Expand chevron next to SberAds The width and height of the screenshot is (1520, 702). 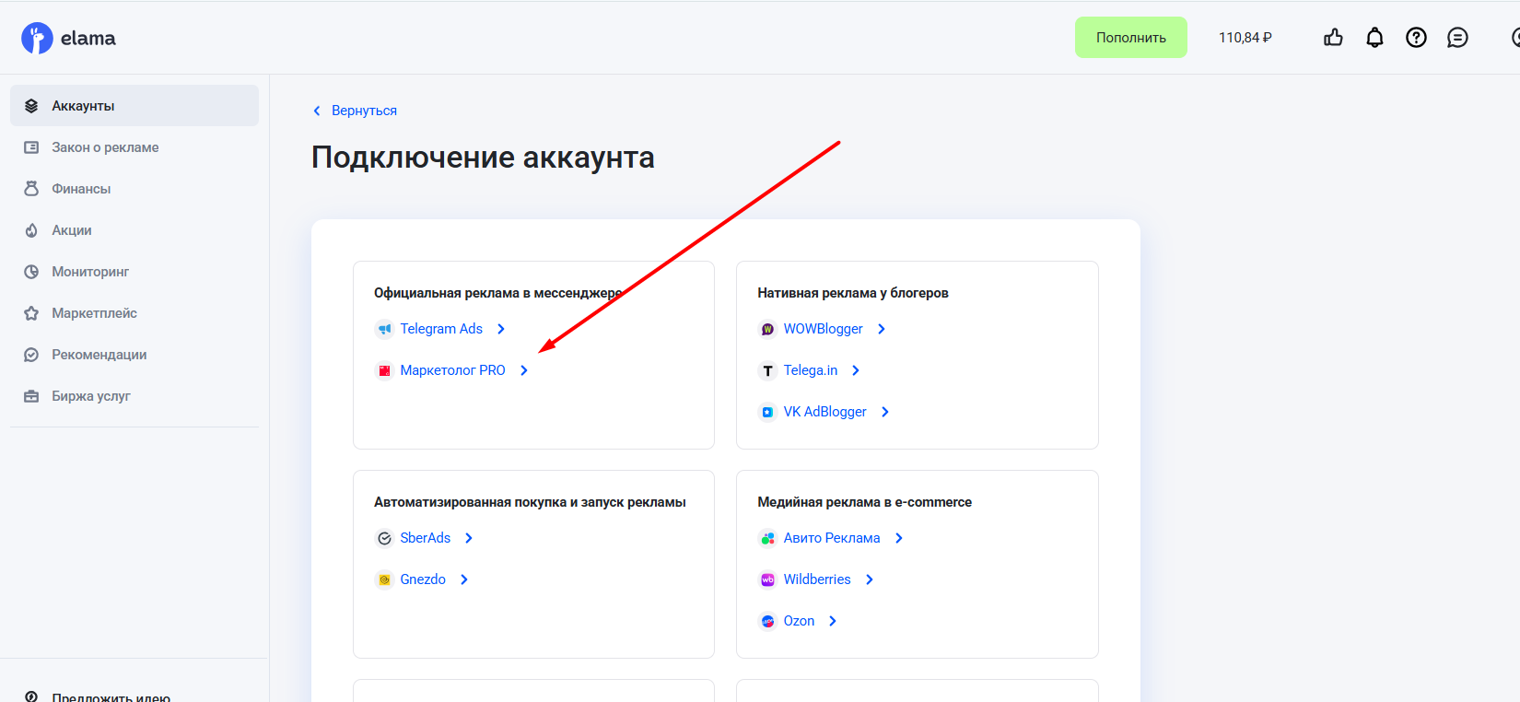click(x=469, y=538)
